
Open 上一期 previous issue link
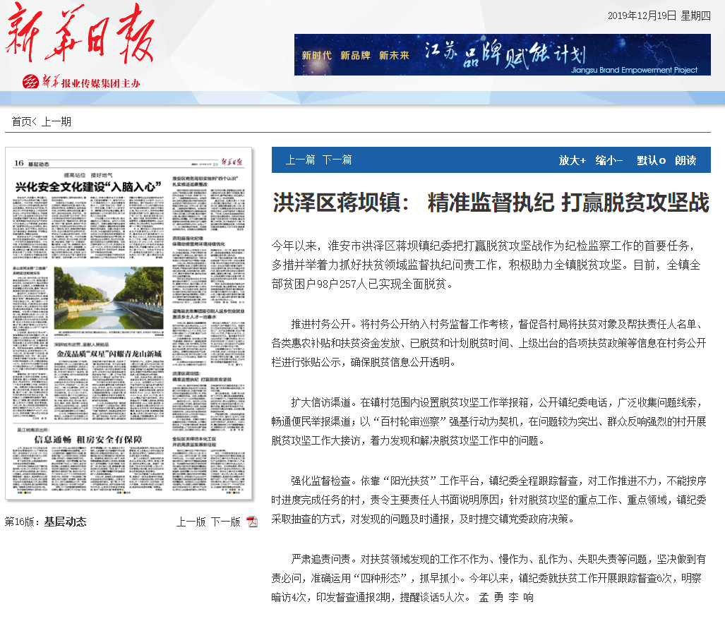coord(56,121)
